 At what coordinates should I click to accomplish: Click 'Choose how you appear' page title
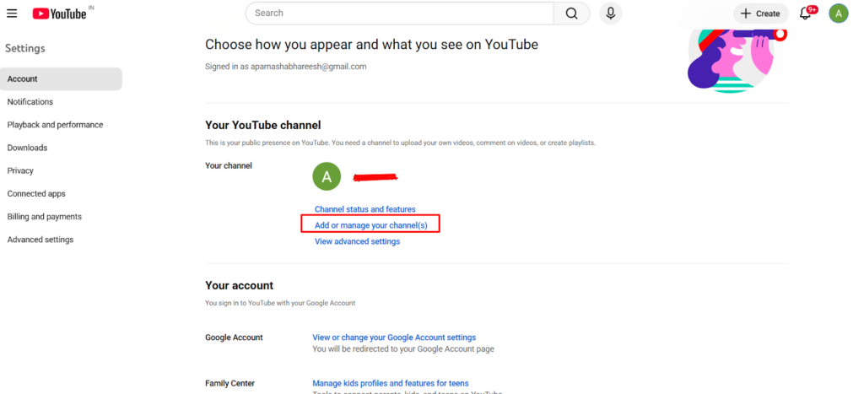point(371,45)
